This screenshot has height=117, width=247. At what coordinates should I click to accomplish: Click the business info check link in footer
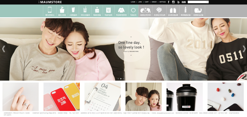pos(234,113)
